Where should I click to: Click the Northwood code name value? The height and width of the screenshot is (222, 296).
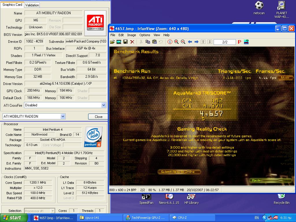tap(39, 135)
